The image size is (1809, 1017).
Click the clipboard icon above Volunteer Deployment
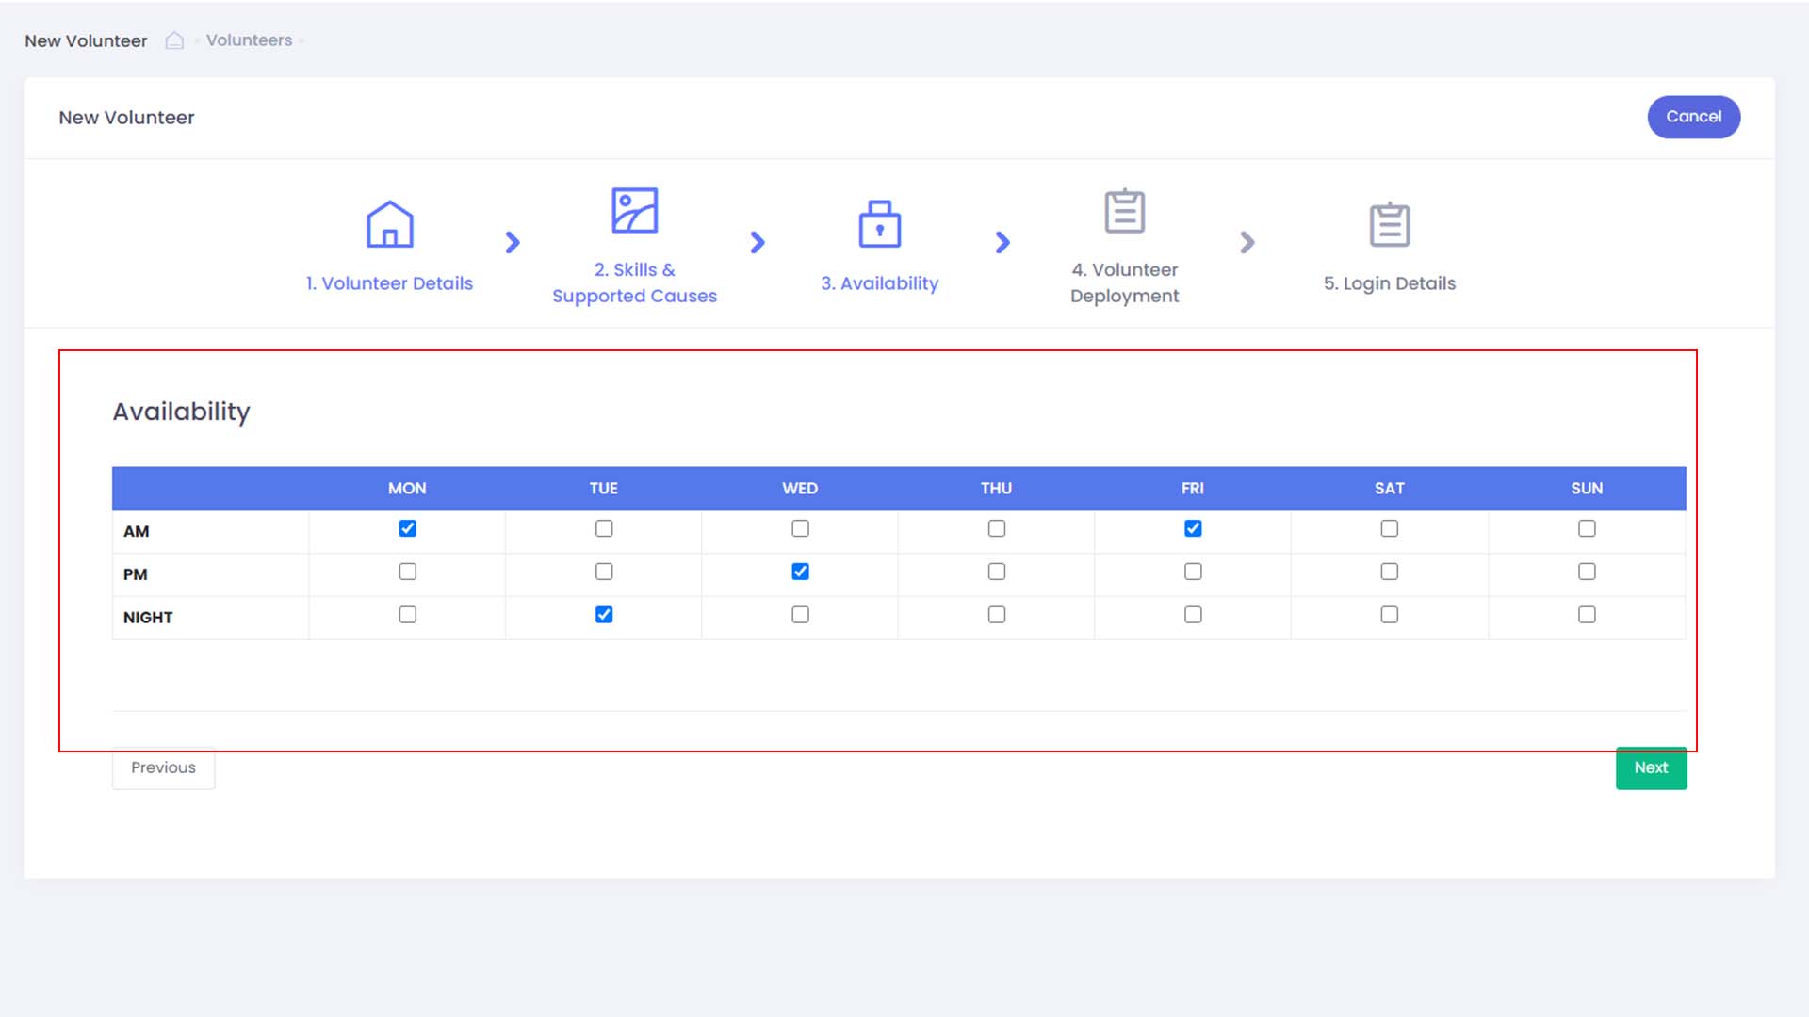1124,211
